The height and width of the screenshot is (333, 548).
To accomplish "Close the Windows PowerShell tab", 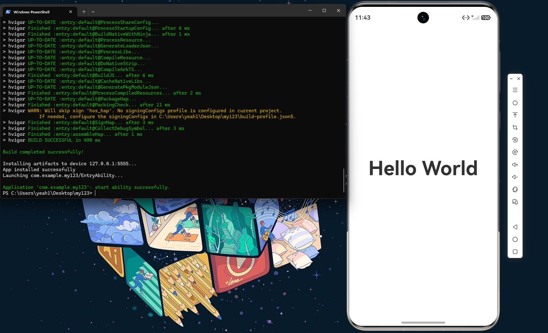I will tap(71, 12).
